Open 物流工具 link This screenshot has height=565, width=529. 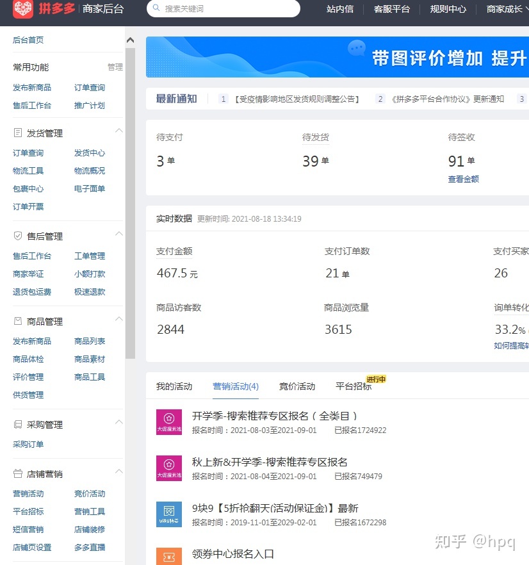point(28,171)
